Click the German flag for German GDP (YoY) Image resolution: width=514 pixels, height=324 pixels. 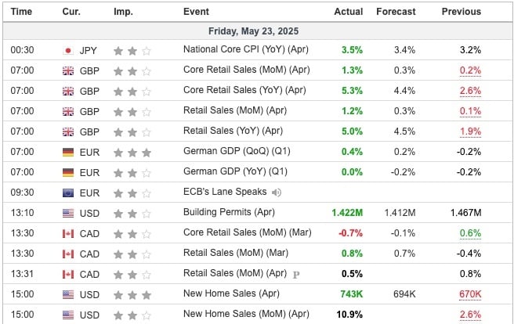pos(68,172)
